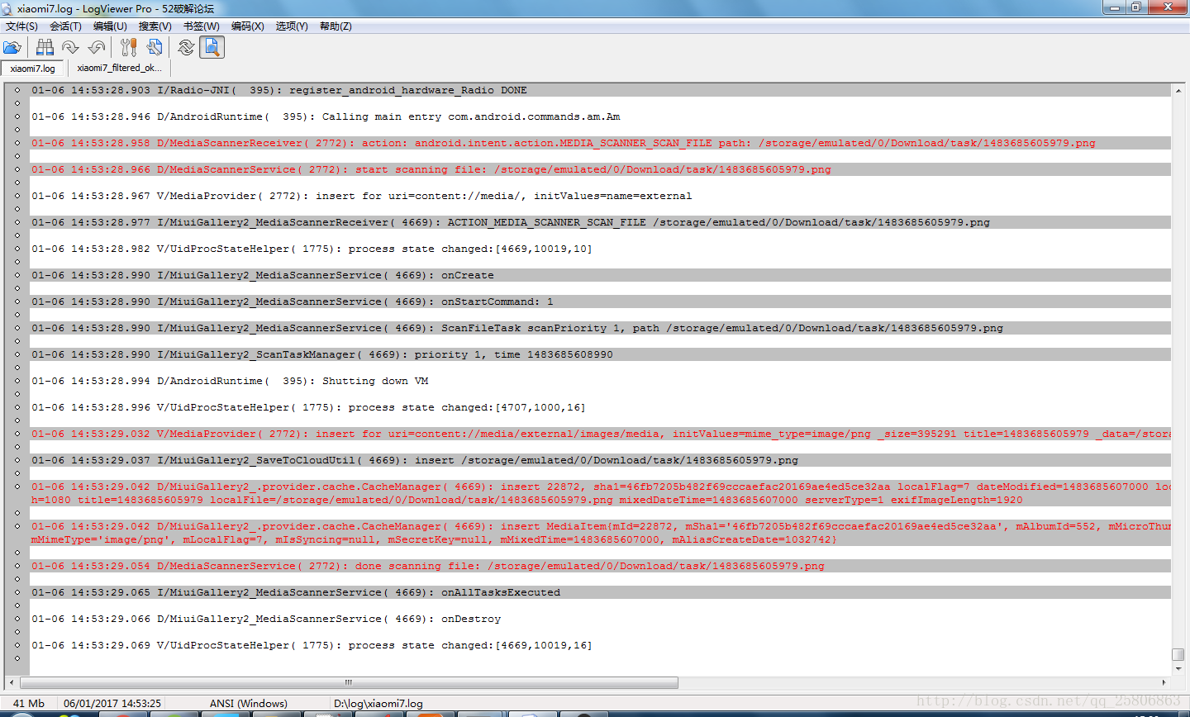Open search with the binoculars icon
The image size is (1190, 717).
[45, 48]
